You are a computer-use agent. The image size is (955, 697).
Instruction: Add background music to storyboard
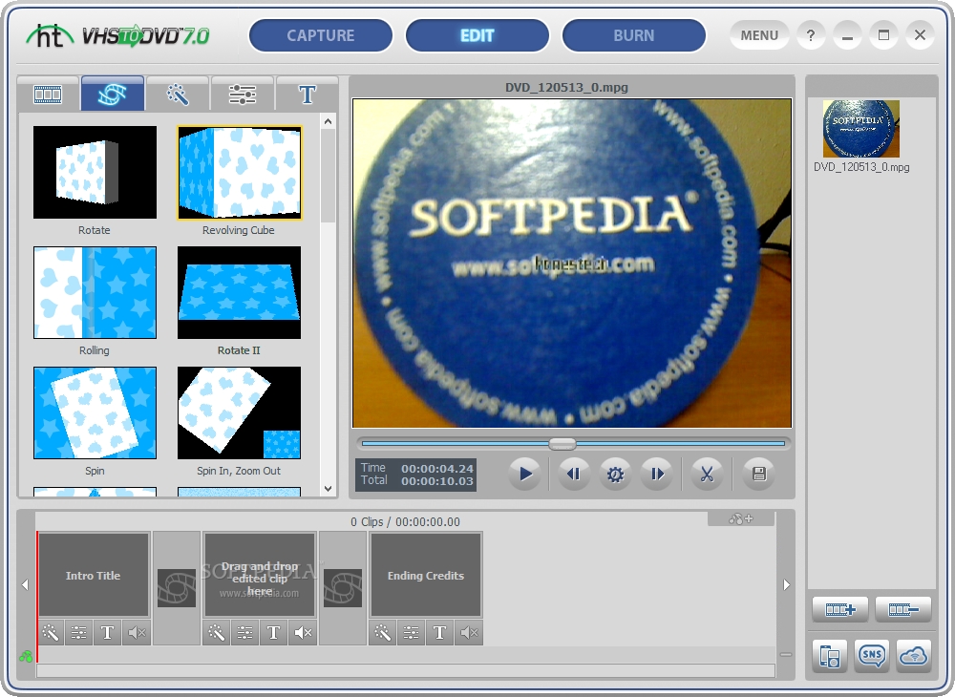[x=741, y=518]
